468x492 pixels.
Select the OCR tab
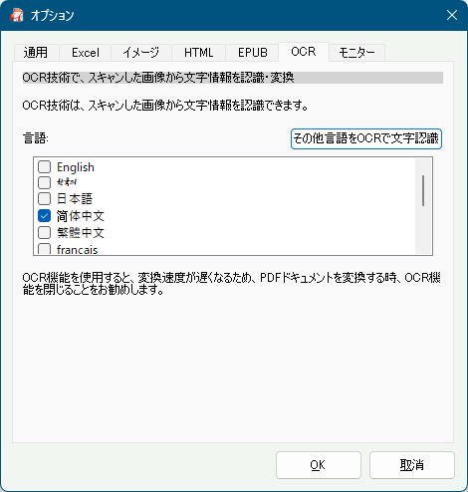pyautogui.click(x=304, y=52)
